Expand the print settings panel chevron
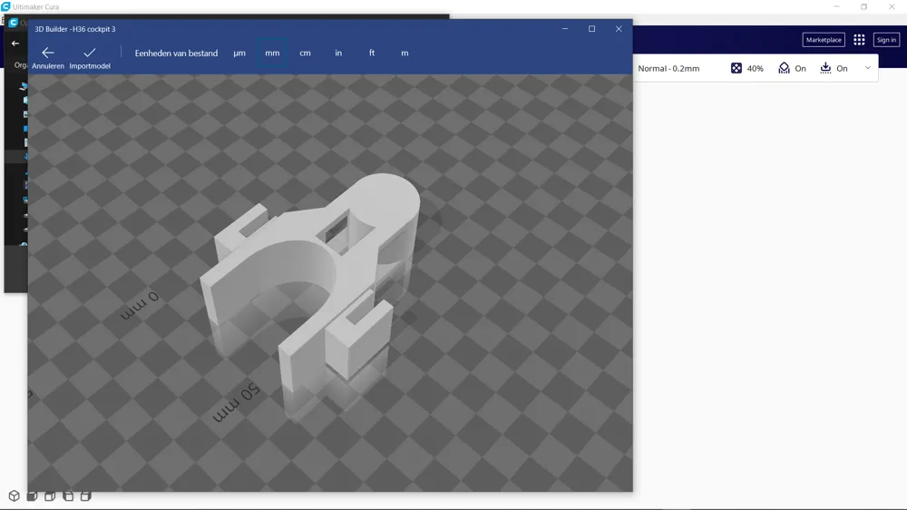Viewport: 907px width, 510px height. coord(867,68)
